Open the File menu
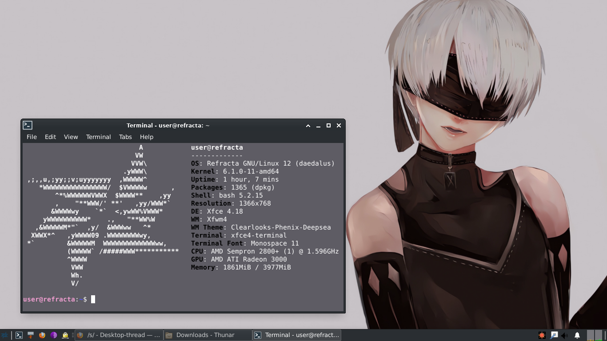 32,137
